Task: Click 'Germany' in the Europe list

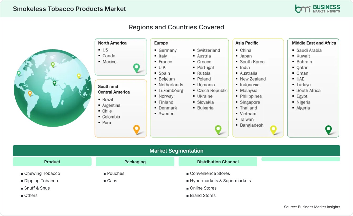Action: pyautogui.click(x=168, y=50)
